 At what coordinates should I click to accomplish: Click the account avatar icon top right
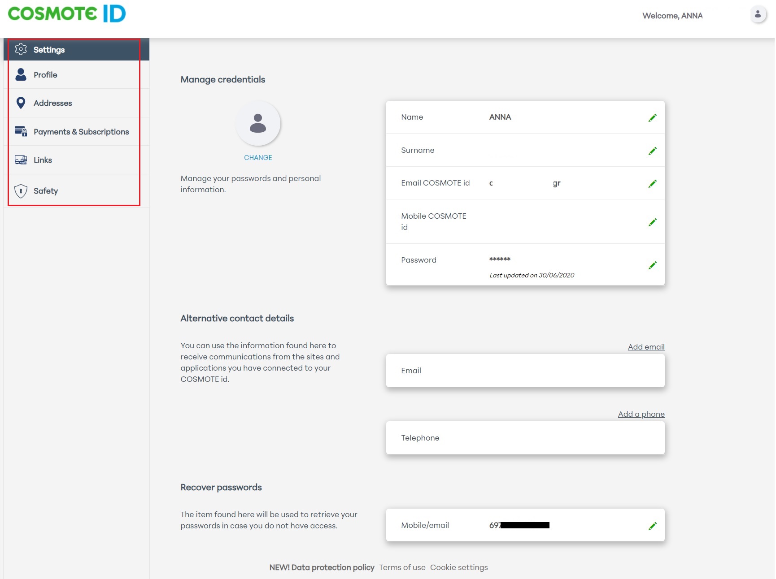point(759,14)
